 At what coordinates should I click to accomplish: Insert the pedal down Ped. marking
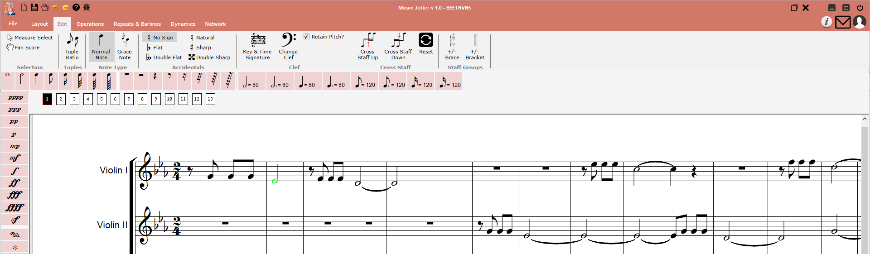coord(14,235)
